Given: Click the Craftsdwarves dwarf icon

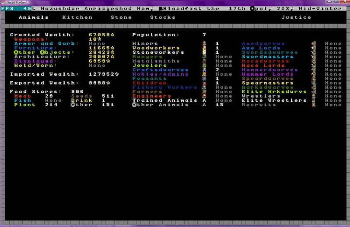Looking at the screenshot, I should (204, 70).
